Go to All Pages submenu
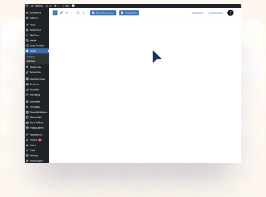This screenshot has height=197, width=266. point(30,57)
